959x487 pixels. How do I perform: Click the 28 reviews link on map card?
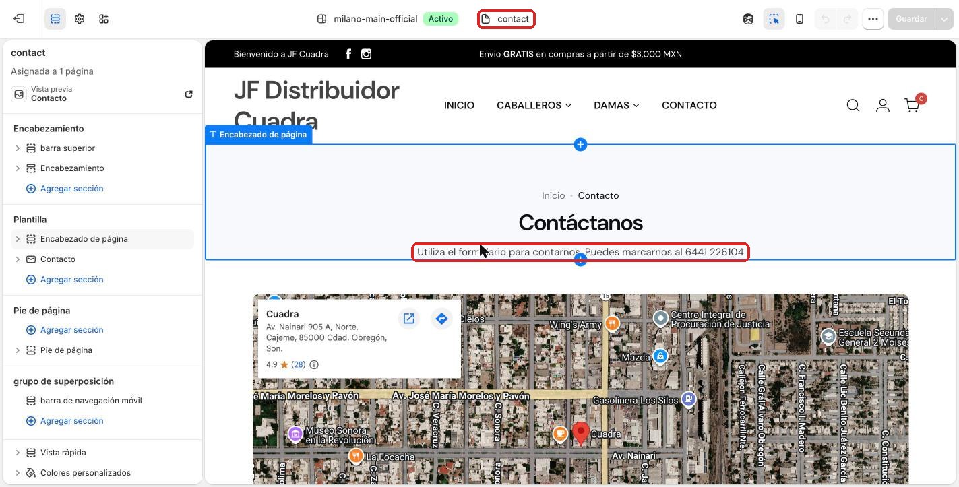[299, 364]
